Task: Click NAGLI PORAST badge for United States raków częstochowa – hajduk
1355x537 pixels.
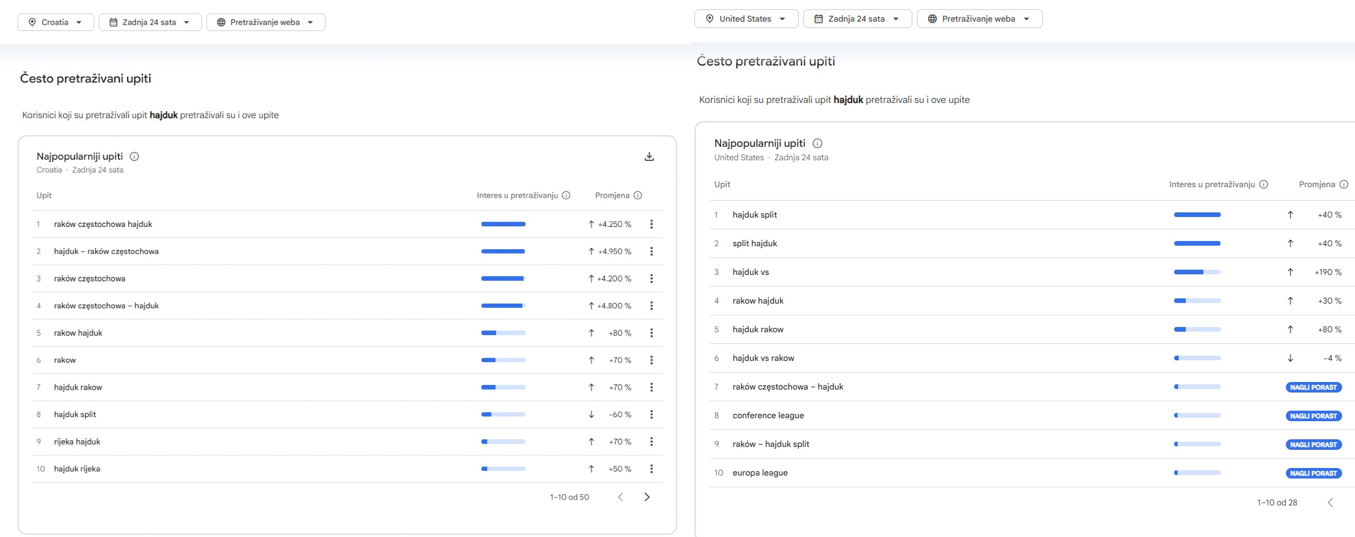Action: pos(1313,387)
